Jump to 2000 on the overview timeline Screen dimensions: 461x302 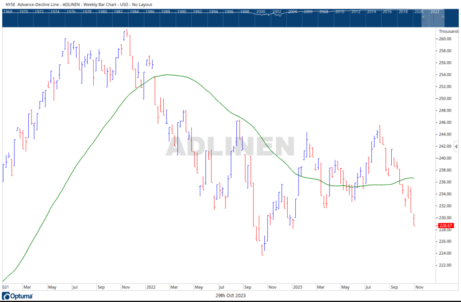pyautogui.click(x=262, y=12)
